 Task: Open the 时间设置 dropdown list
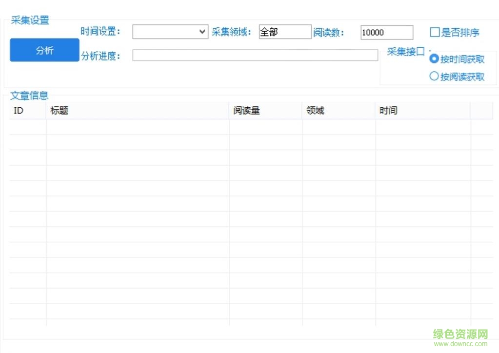pyautogui.click(x=170, y=32)
